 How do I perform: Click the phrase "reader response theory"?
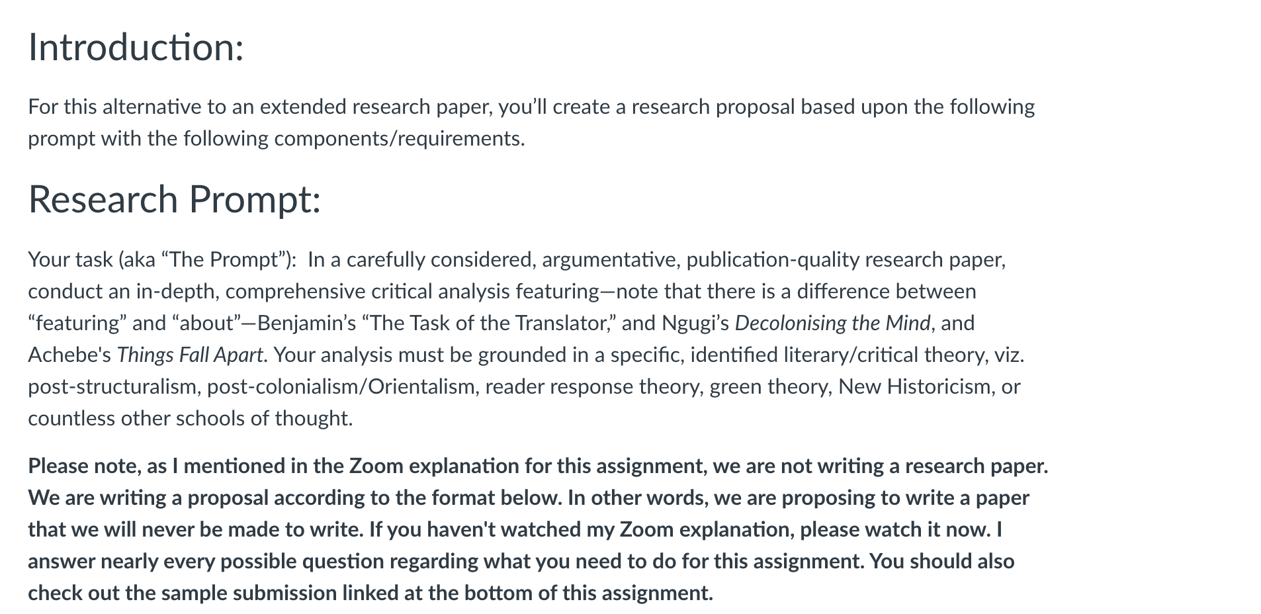click(x=593, y=386)
